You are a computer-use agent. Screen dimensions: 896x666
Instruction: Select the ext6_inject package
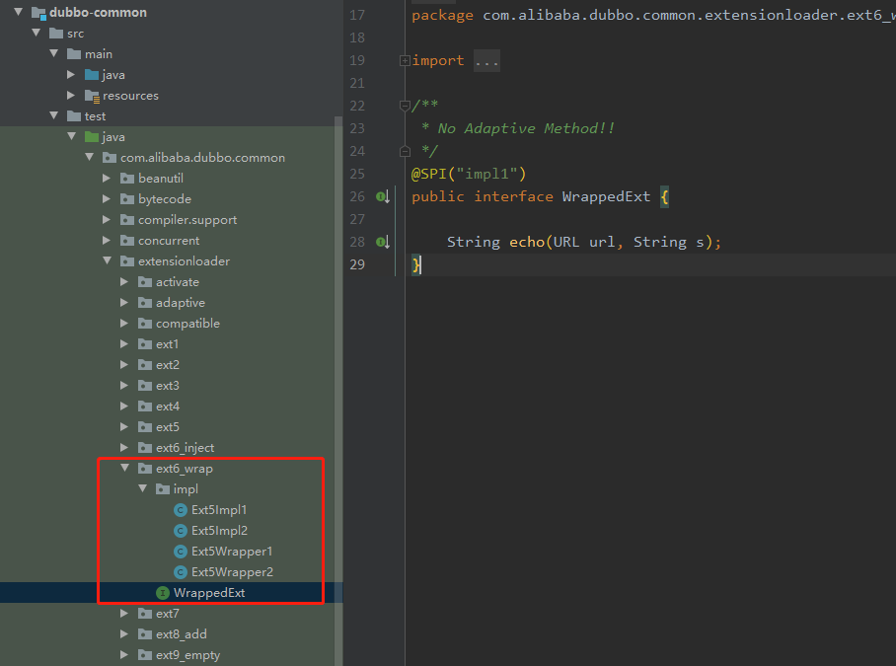click(x=186, y=448)
